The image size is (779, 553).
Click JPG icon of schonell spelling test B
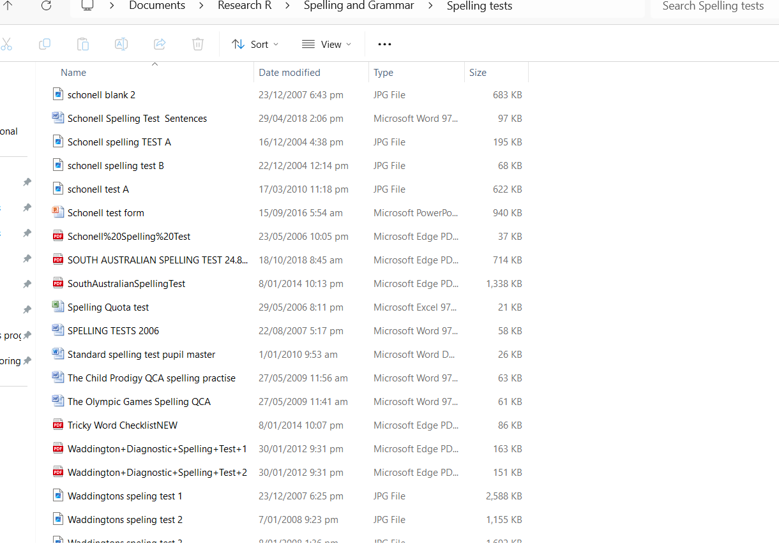tap(58, 165)
